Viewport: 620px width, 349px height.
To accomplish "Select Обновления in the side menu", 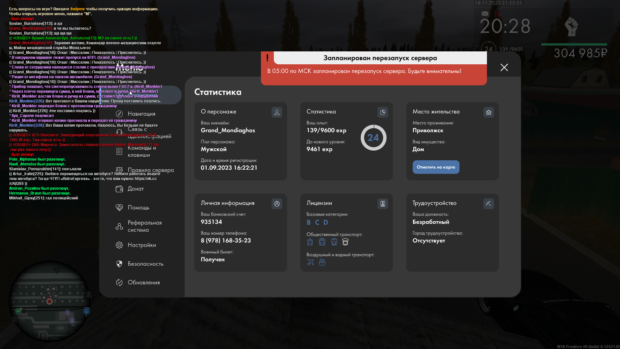I will (x=143, y=282).
